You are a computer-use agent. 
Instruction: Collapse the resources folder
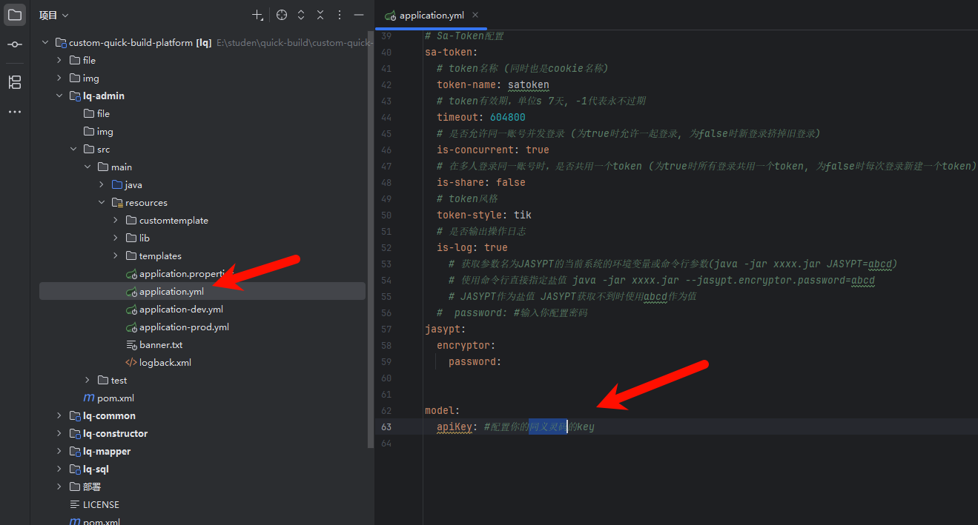102,203
